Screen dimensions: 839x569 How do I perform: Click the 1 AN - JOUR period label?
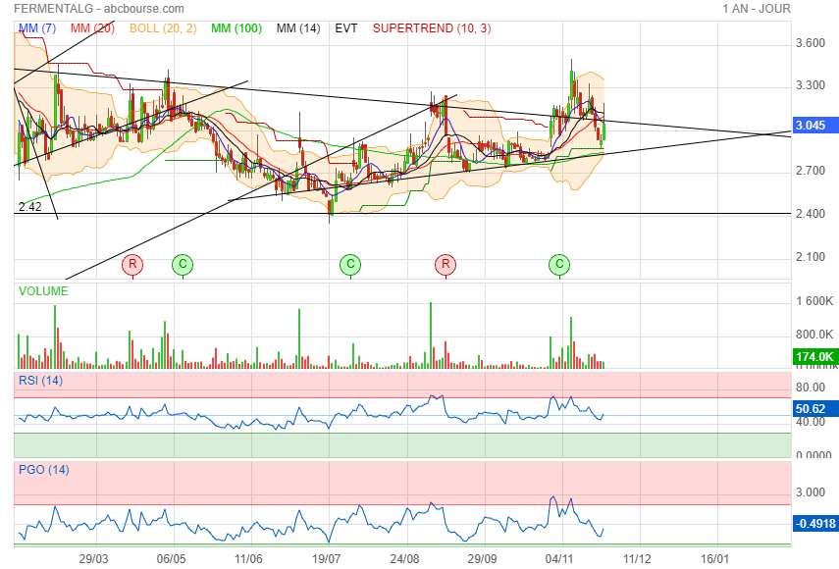(x=756, y=9)
